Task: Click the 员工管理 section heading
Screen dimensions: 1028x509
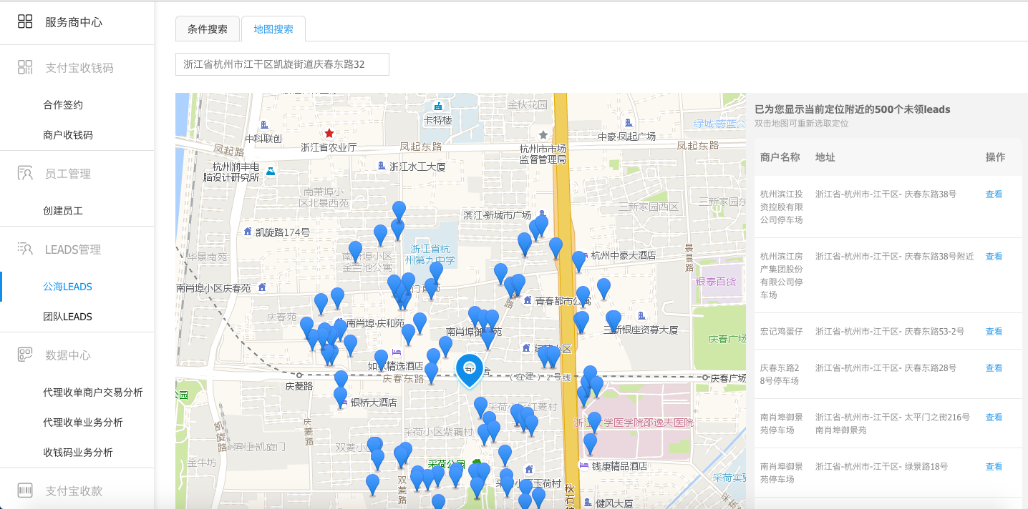Action: [68, 174]
